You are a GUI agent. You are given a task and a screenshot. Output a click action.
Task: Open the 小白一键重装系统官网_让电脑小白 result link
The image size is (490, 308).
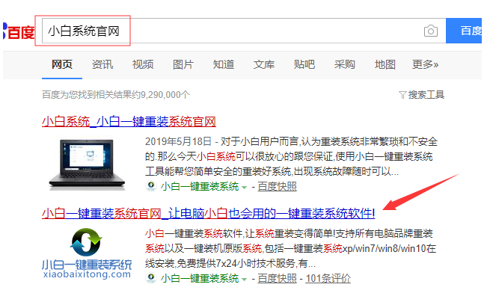tap(209, 213)
